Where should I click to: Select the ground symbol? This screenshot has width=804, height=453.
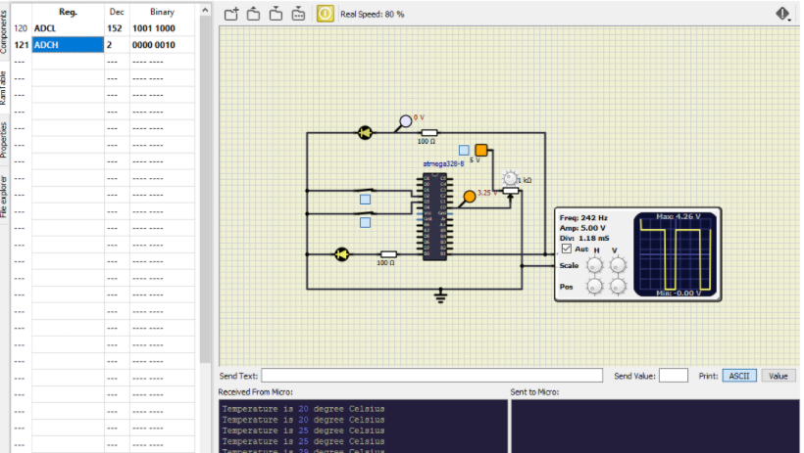click(x=440, y=295)
